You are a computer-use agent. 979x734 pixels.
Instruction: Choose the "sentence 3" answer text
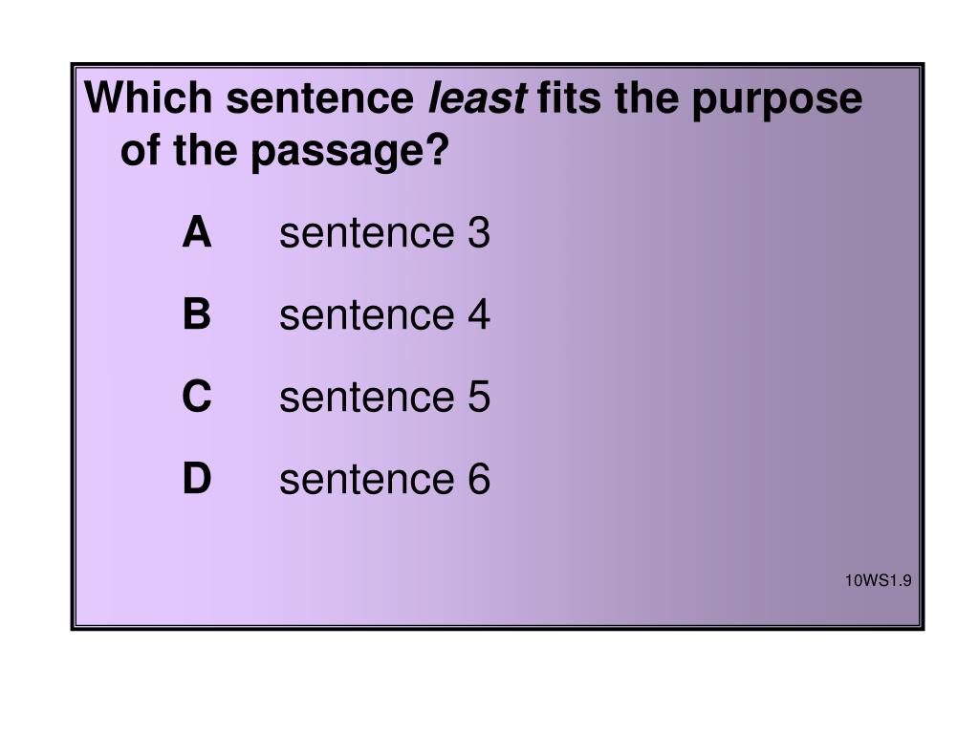click(384, 233)
